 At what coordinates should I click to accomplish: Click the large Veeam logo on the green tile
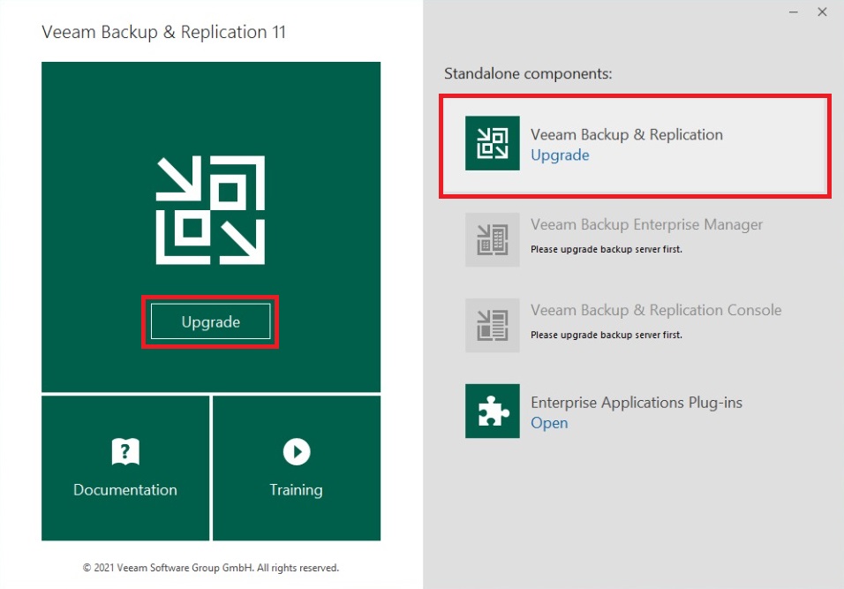pyautogui.click(x=210, y=210)
